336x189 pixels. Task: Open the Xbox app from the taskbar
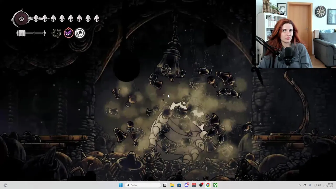click(x=215, y=185)
